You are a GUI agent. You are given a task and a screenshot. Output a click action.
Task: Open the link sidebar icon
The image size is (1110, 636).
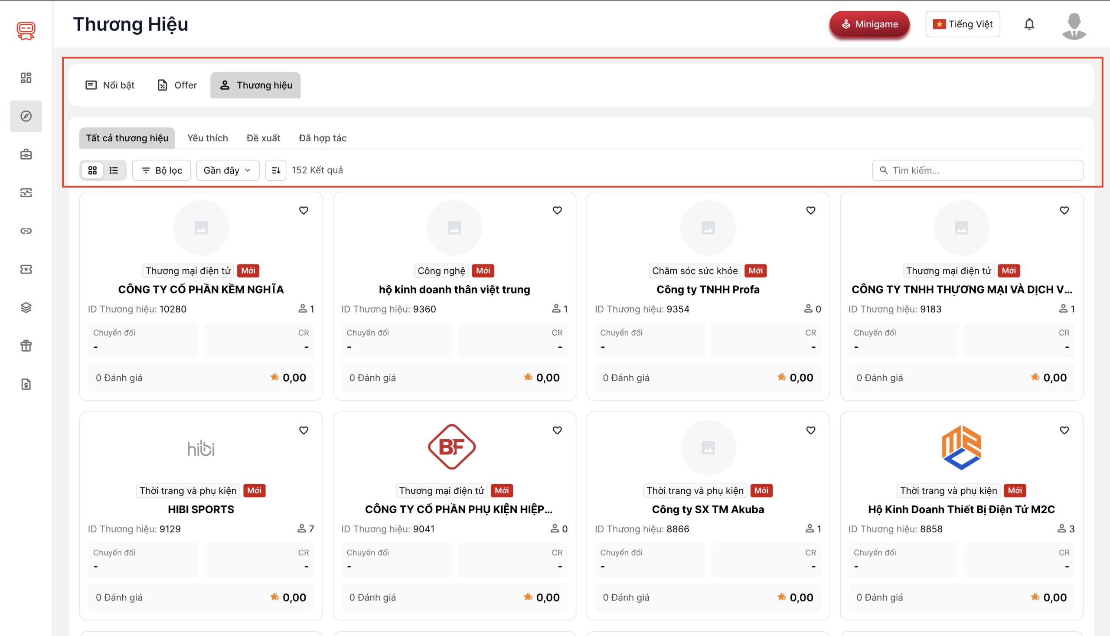coord(26,231)
